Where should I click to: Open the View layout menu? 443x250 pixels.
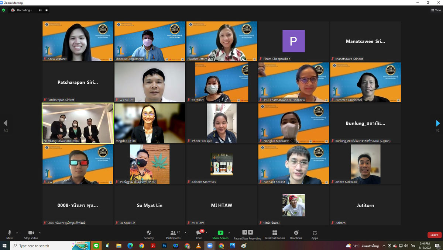pyautogui.click(x=436, y=10)
